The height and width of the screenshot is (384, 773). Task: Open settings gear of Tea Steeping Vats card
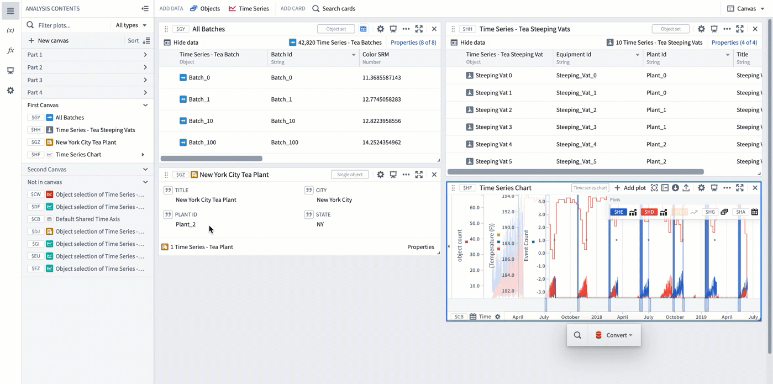(701, 29)
